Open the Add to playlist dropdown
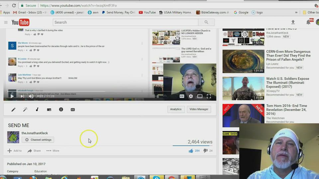Viewport: 319px width, 179px height. click(15, 151)
